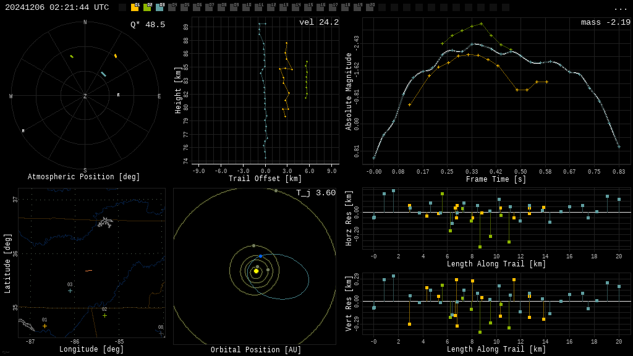Click the mass -2.19 readout
The width and height of the screenshot is (633, 356).
click(605, 22)
